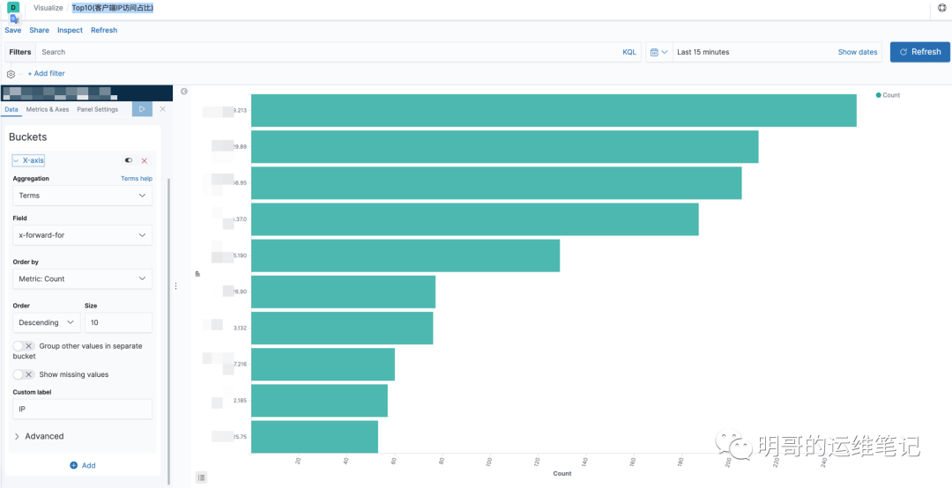
Task: Collapse the editor sidebar arrow icon
Action: [x=184, y=92]
